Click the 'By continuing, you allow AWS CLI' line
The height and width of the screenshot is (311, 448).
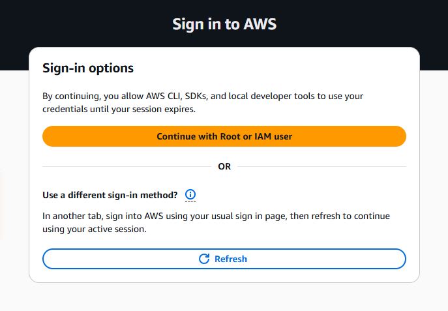pos(203,96)
